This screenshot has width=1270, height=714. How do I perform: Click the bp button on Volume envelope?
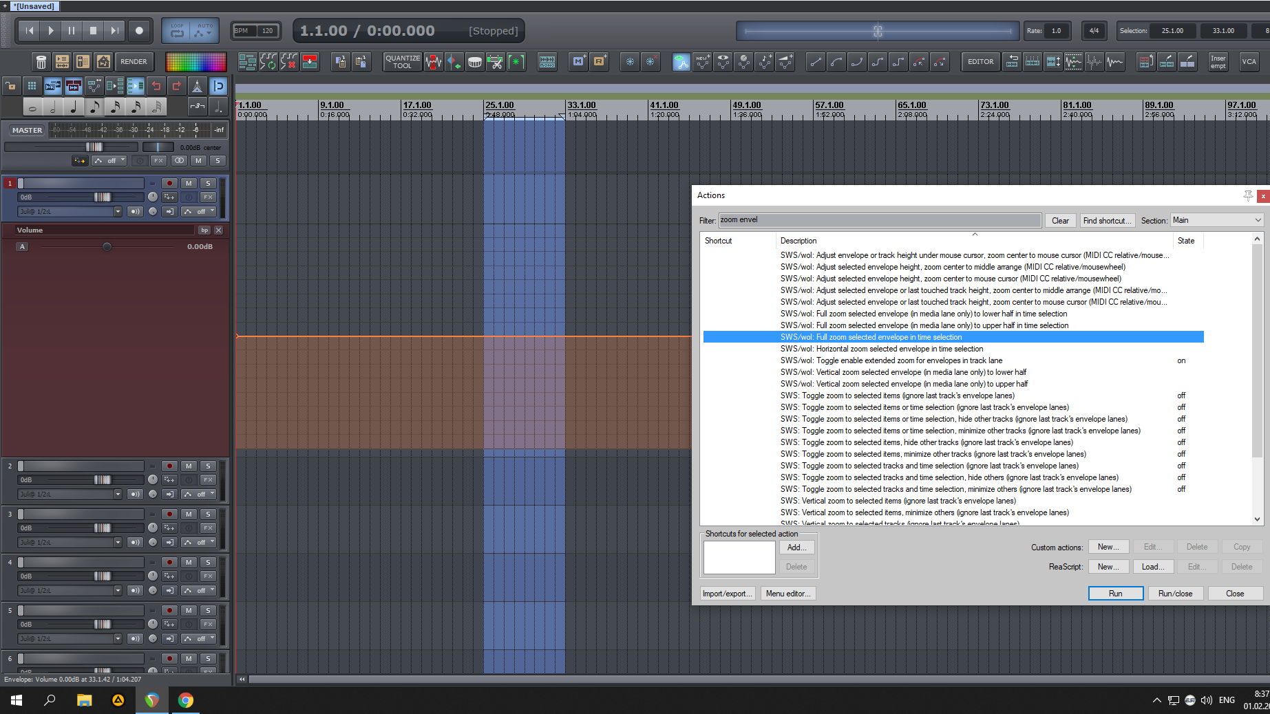pyautogui.click(x=204, y=230)
